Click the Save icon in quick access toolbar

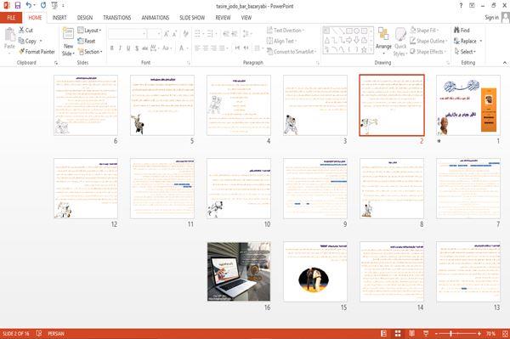18,5
